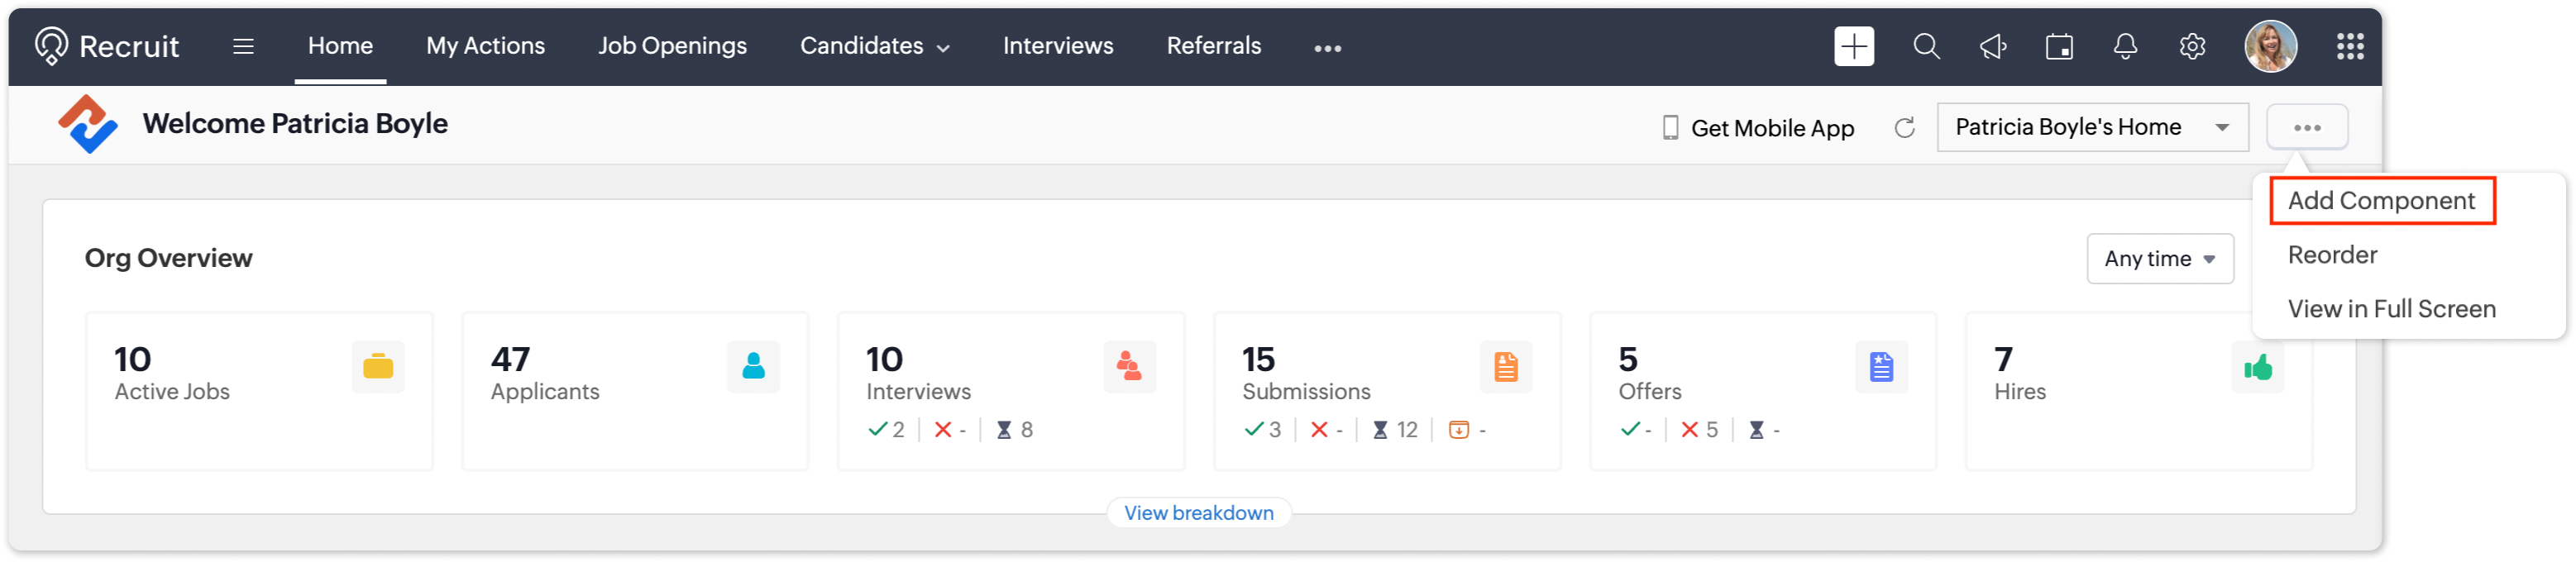
Task: Open the Any time filter dropdown
Action: 2159,259
